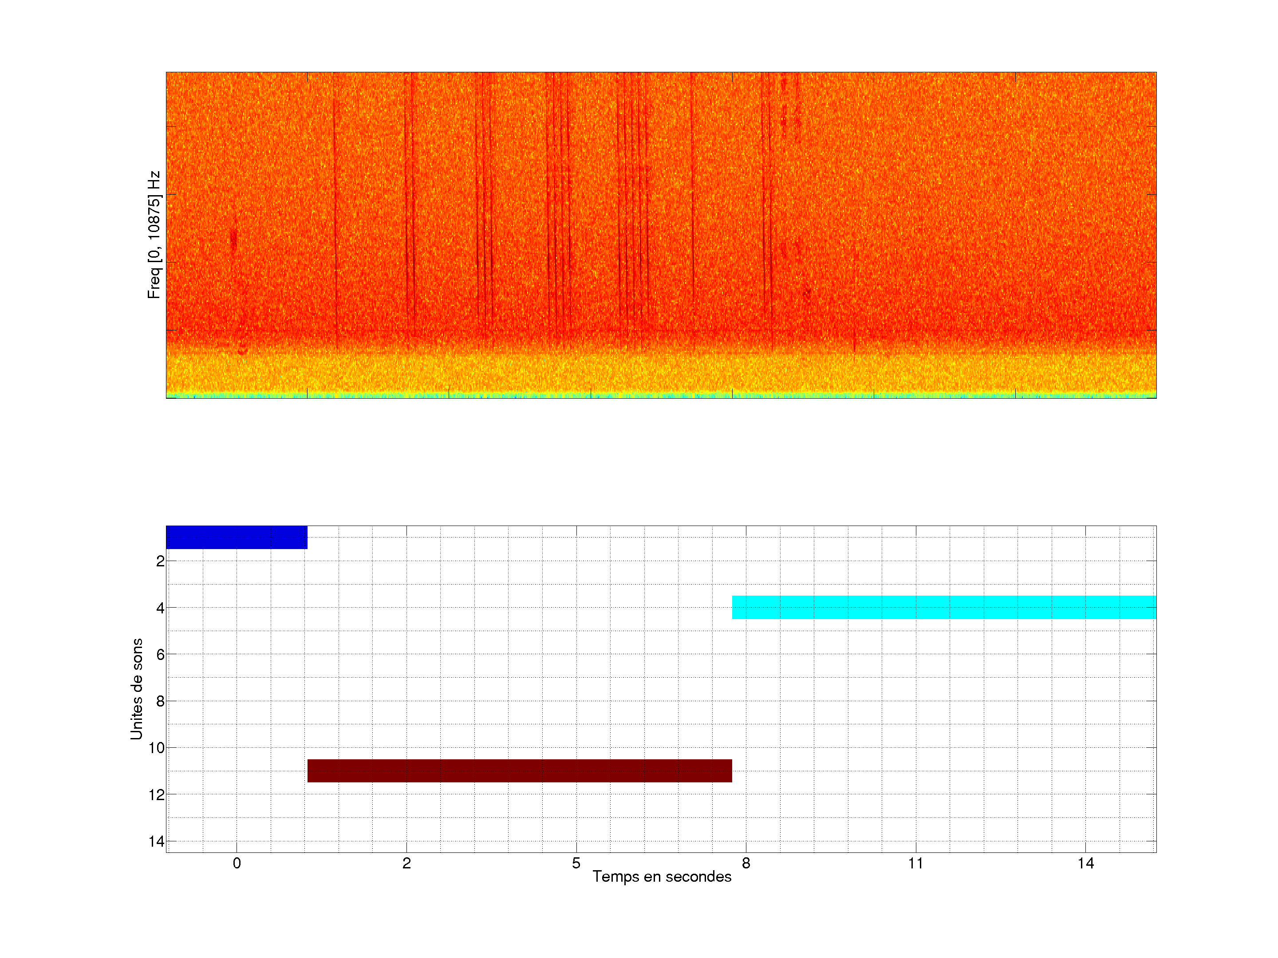Screen dimensions: 1278x958
Task: Click the 'Unites de sons' axis label
Action: 136,688
